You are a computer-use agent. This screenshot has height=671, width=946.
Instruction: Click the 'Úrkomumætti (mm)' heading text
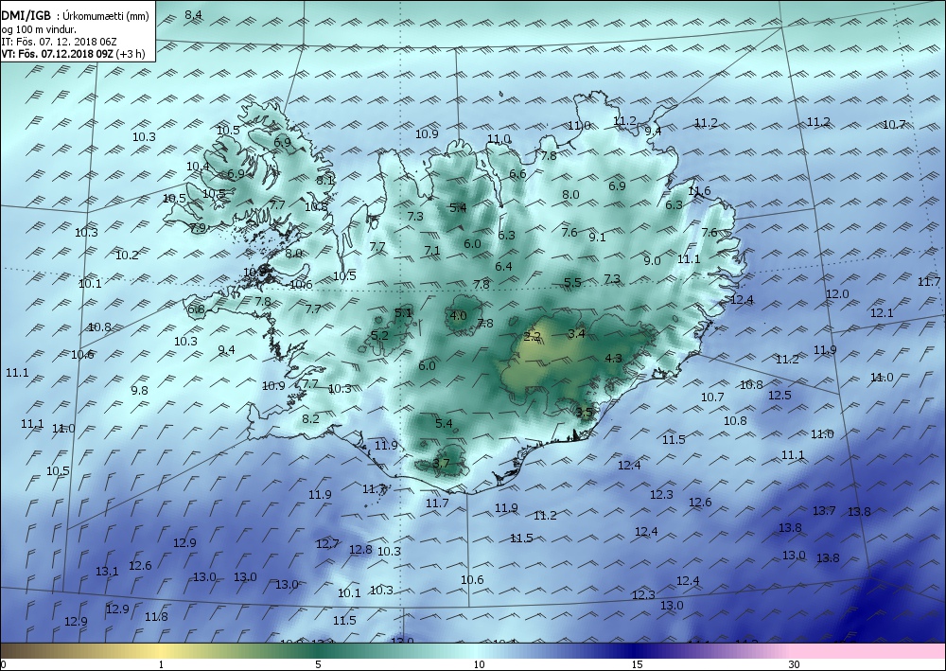[106, 17]
